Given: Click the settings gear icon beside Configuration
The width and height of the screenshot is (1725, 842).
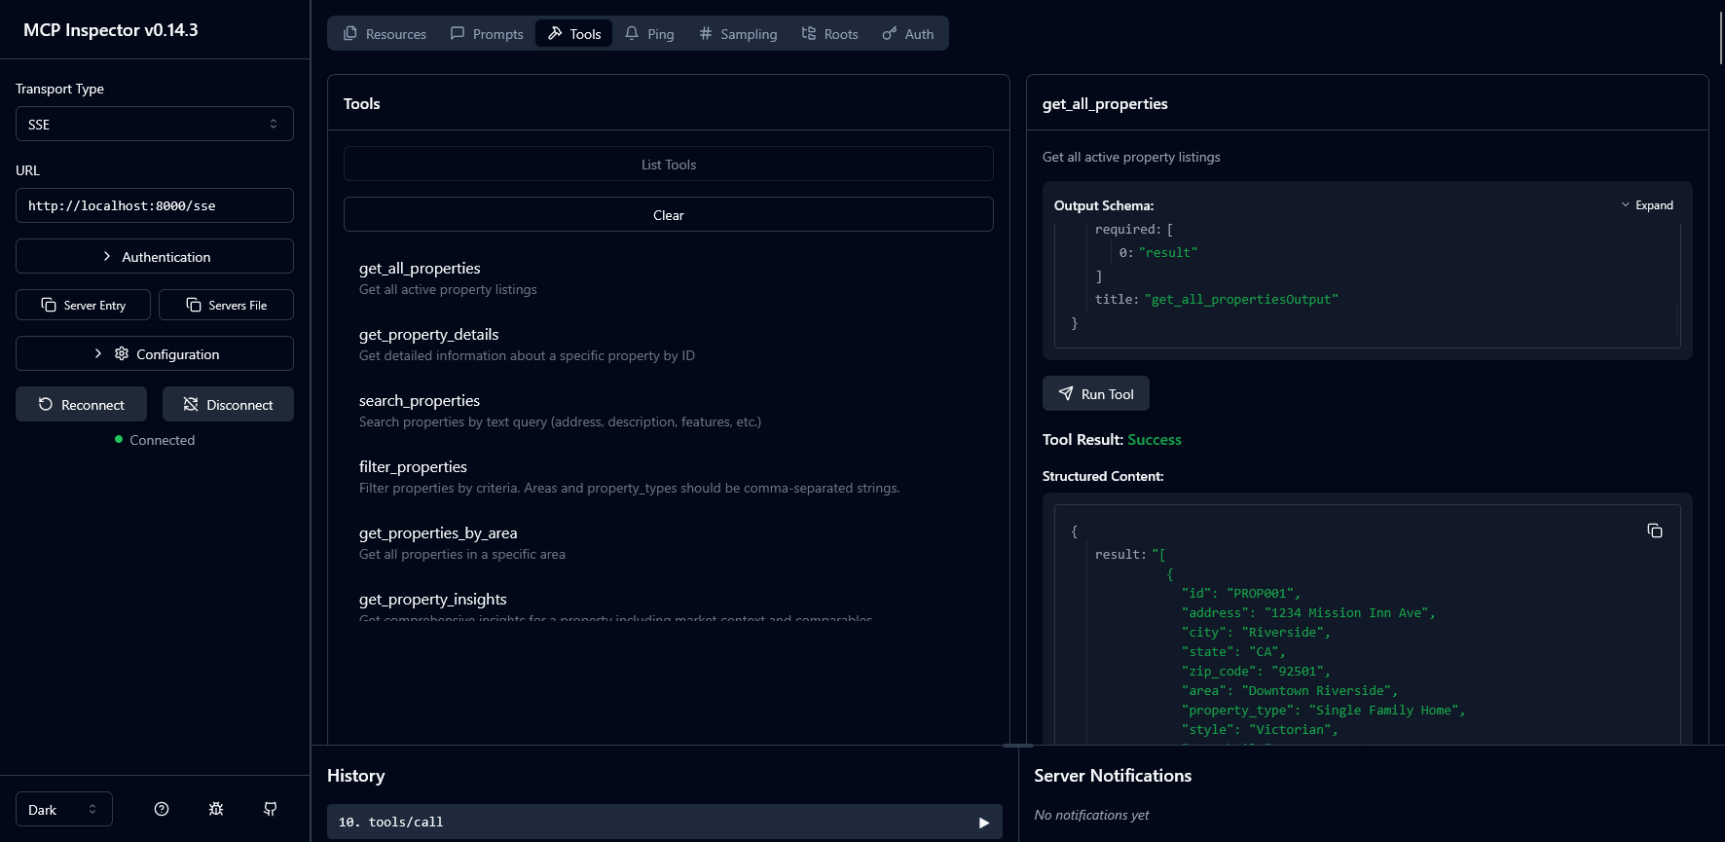Looking at the screenshot, I should [122, 353].
